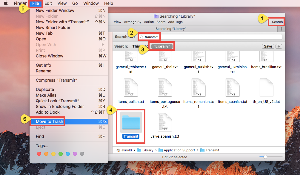The height and width of the screenshot is (175, 300).
Task: Select the "Library" search scope
Action: pos(161,46)
